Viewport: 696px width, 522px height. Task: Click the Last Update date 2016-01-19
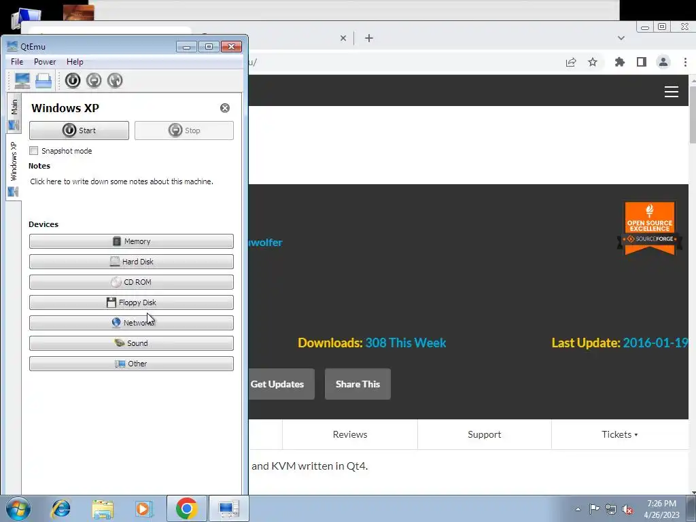[656, 343]
